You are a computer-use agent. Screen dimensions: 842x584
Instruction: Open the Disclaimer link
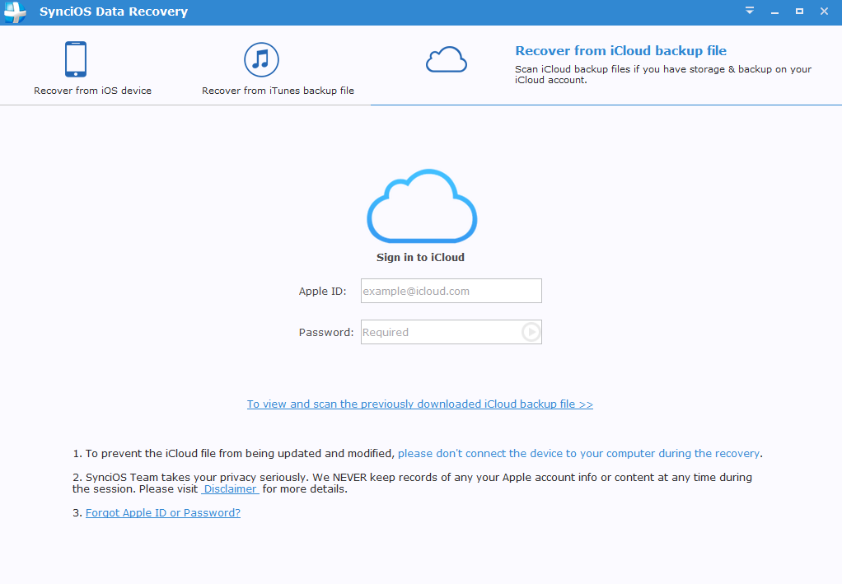click(x=231, y=489)
